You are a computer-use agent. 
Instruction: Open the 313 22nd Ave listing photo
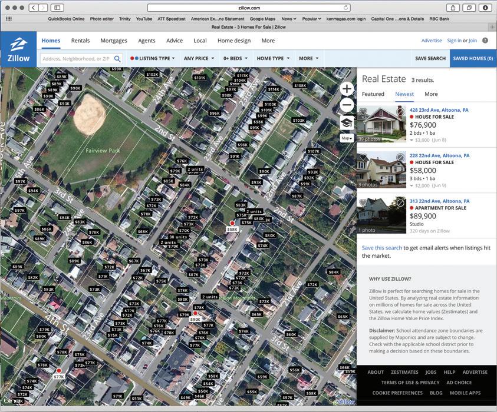381,215
